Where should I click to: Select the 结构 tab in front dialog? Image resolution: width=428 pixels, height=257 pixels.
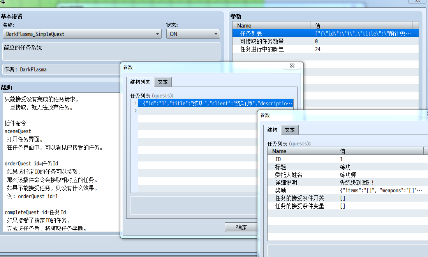tap(272, 130)
